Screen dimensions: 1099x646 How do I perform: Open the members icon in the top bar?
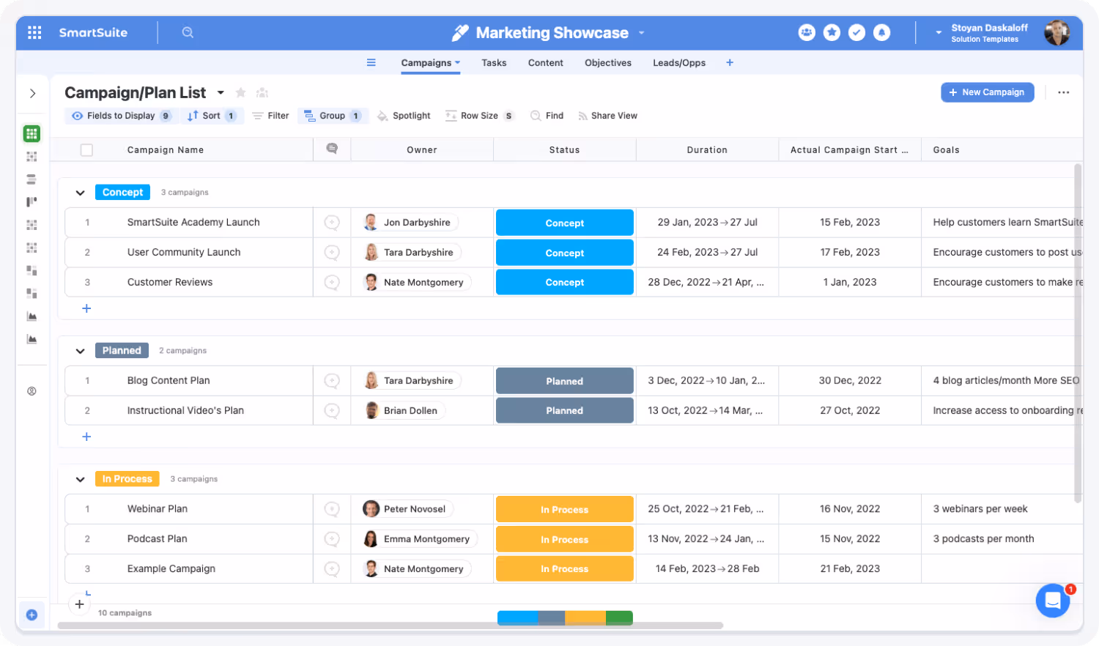[807, 32]
